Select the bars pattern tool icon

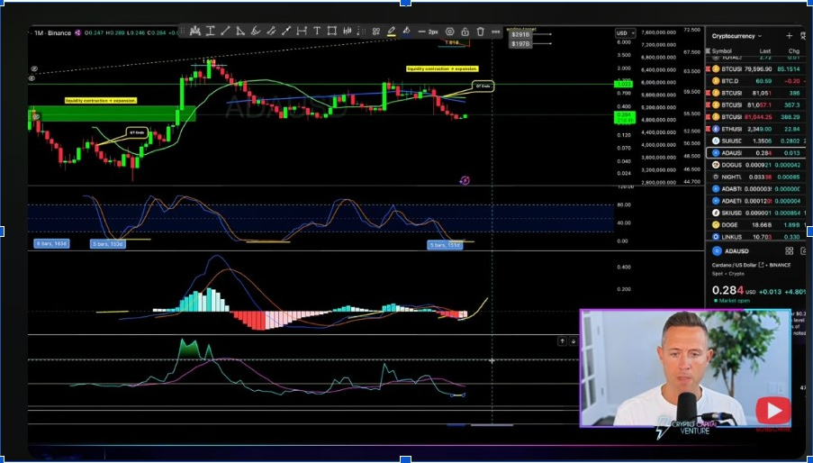(x=348, y=32)
